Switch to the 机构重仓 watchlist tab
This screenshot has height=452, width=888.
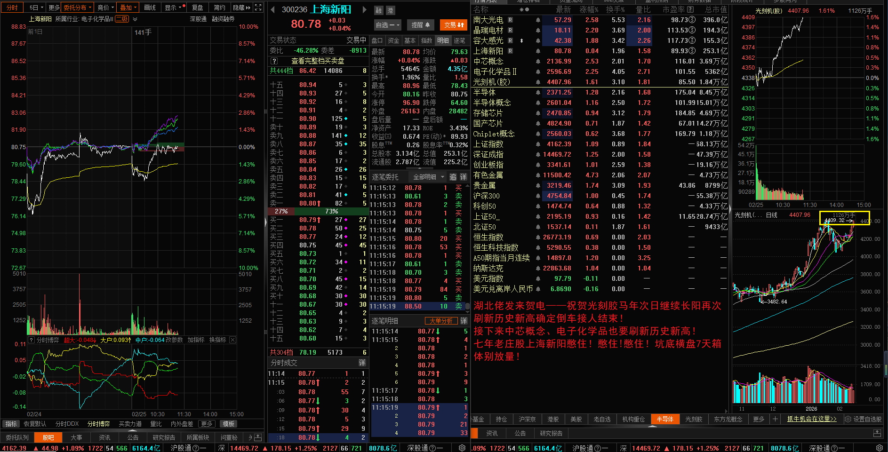(x=633, y=419)
